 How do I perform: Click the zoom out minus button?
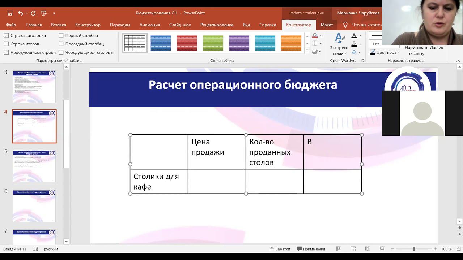coord(392,249)
